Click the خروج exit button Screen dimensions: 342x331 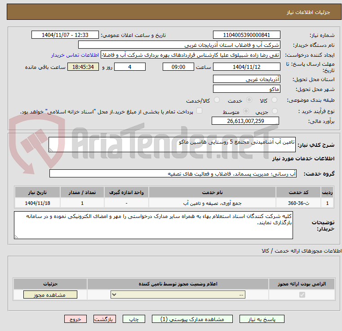point(75,319)
